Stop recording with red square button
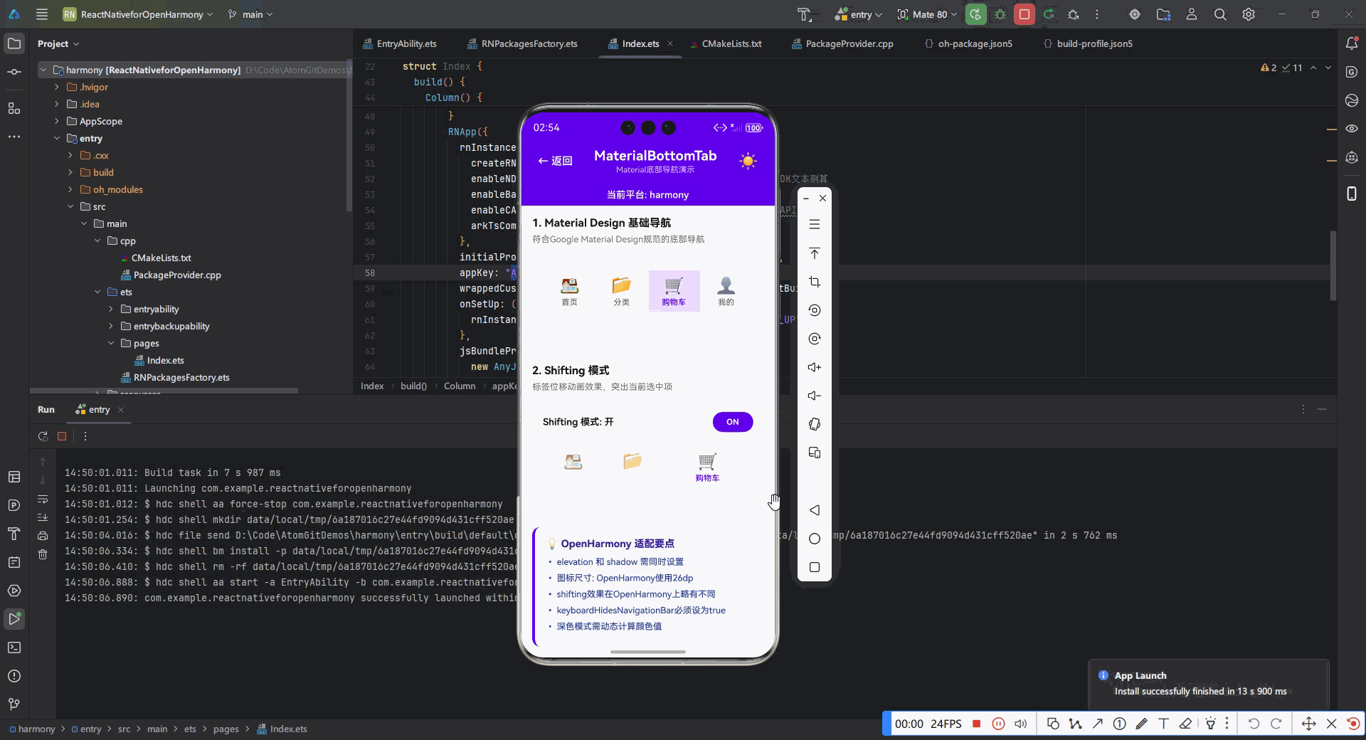This screenshot has height=740, width=1366. coord(977,724)
